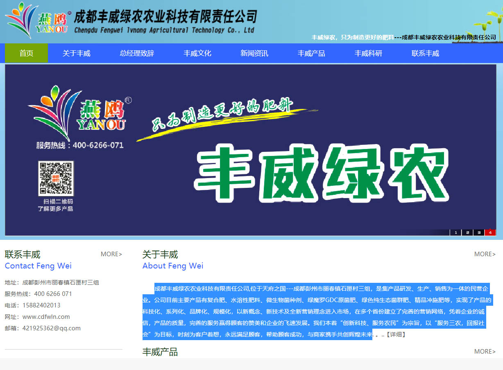Navigate to 丰威产品 in the menu
The height and width of the screenshot is (370, 503).
311,53
